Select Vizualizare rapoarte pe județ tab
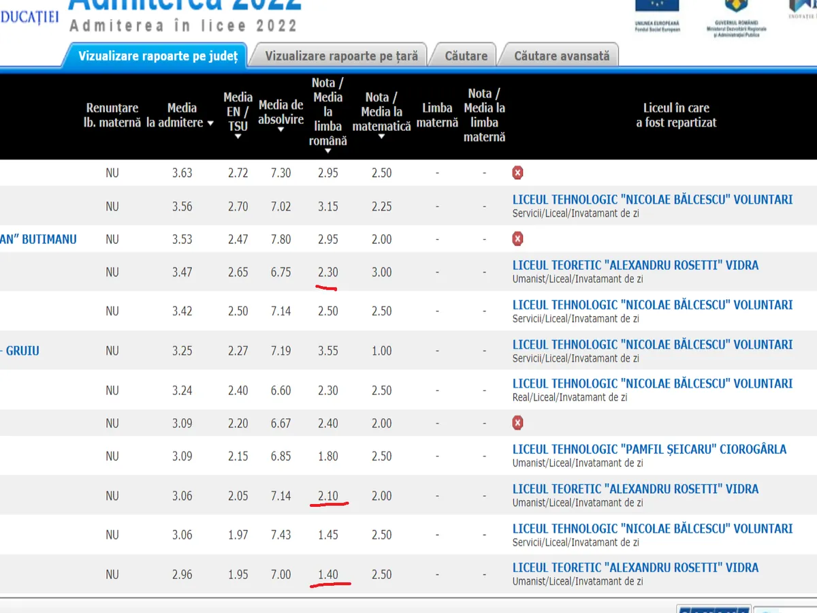The height and width of the screenshot is (613, 817). click(158, 56)
